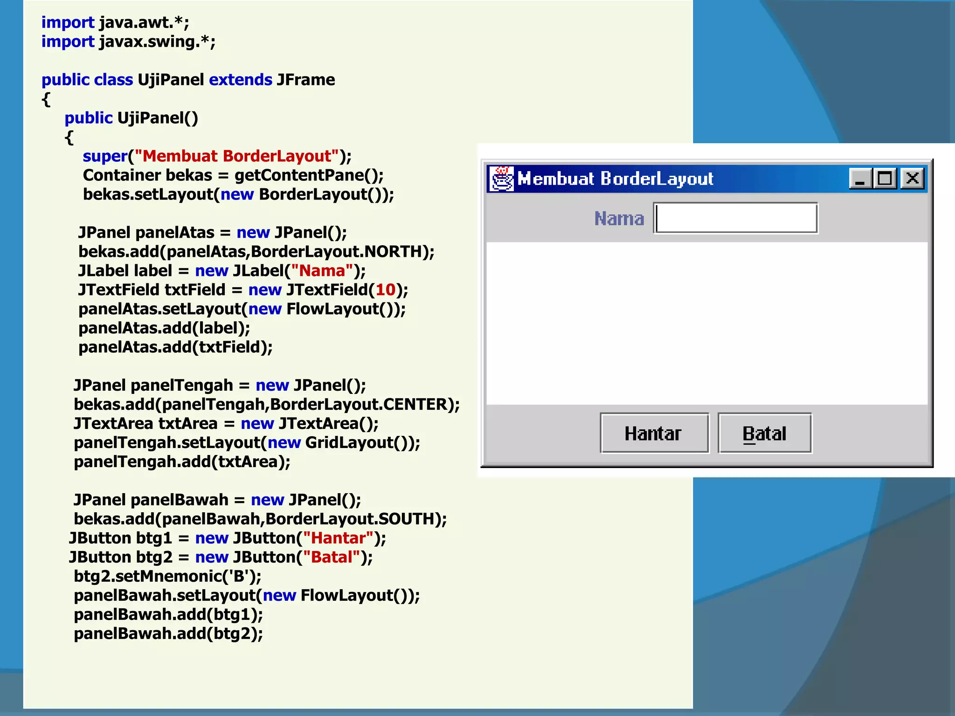
Task: Click inside the large white text area
Action: (x=707, y=323)
